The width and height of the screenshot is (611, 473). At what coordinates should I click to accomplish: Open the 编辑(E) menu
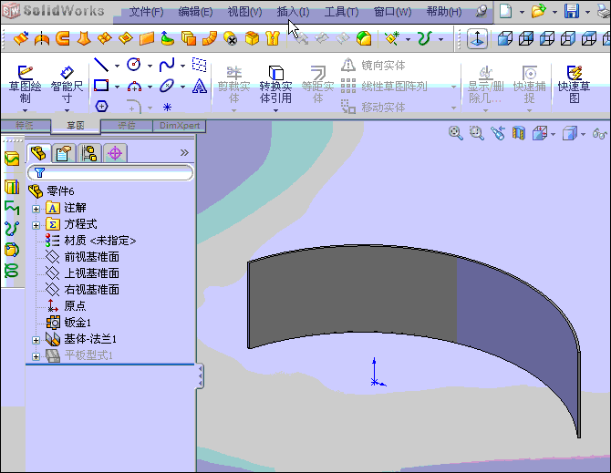click(x=195, y=12)
